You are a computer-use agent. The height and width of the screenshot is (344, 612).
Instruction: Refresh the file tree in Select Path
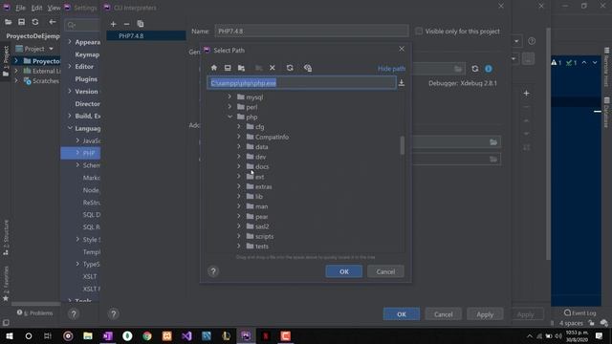pos(290,68)
